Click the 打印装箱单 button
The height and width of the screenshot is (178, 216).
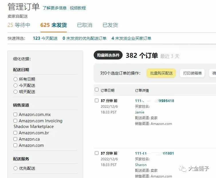pos(192,73)
